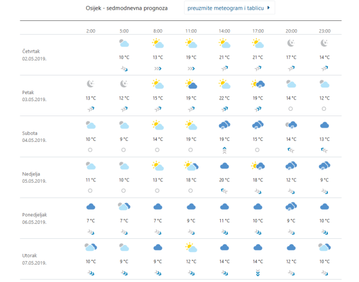Viewport: 359px width, 282px height.
Task: Click the 22 °C temperature for Petak
Action: (x=224, y=98)
